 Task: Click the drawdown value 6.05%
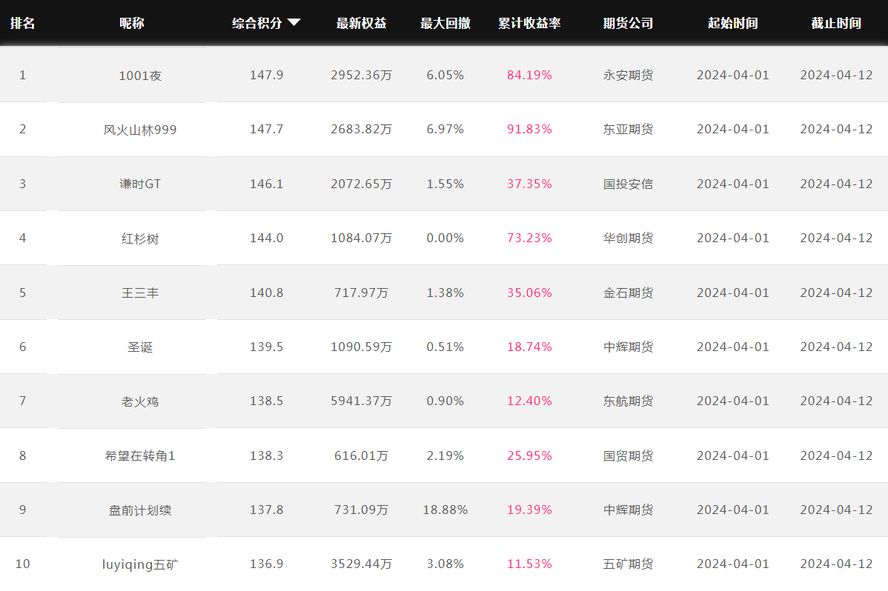[x=445, y=75]
